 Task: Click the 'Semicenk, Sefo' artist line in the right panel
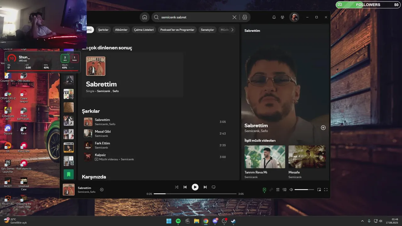256,131
